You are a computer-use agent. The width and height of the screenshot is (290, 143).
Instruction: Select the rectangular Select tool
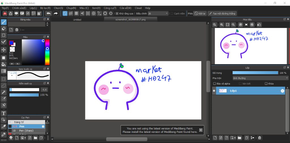click(4, 79)
